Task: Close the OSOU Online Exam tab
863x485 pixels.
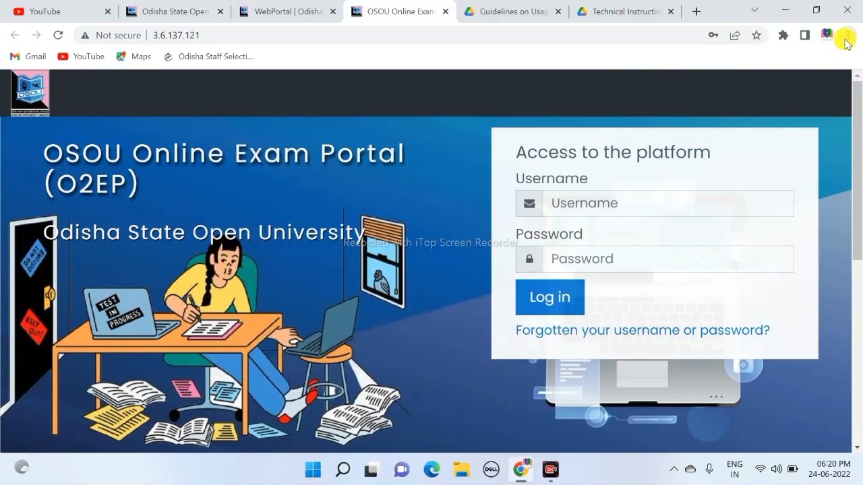Action: (446, 11)
